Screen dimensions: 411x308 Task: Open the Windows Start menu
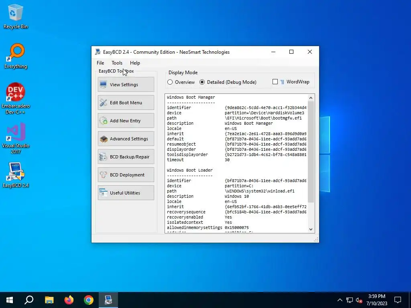(x=10, y=300)
